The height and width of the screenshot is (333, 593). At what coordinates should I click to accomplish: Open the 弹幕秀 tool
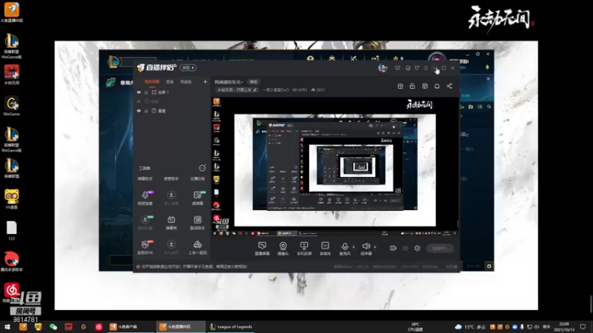pos(171,223)
